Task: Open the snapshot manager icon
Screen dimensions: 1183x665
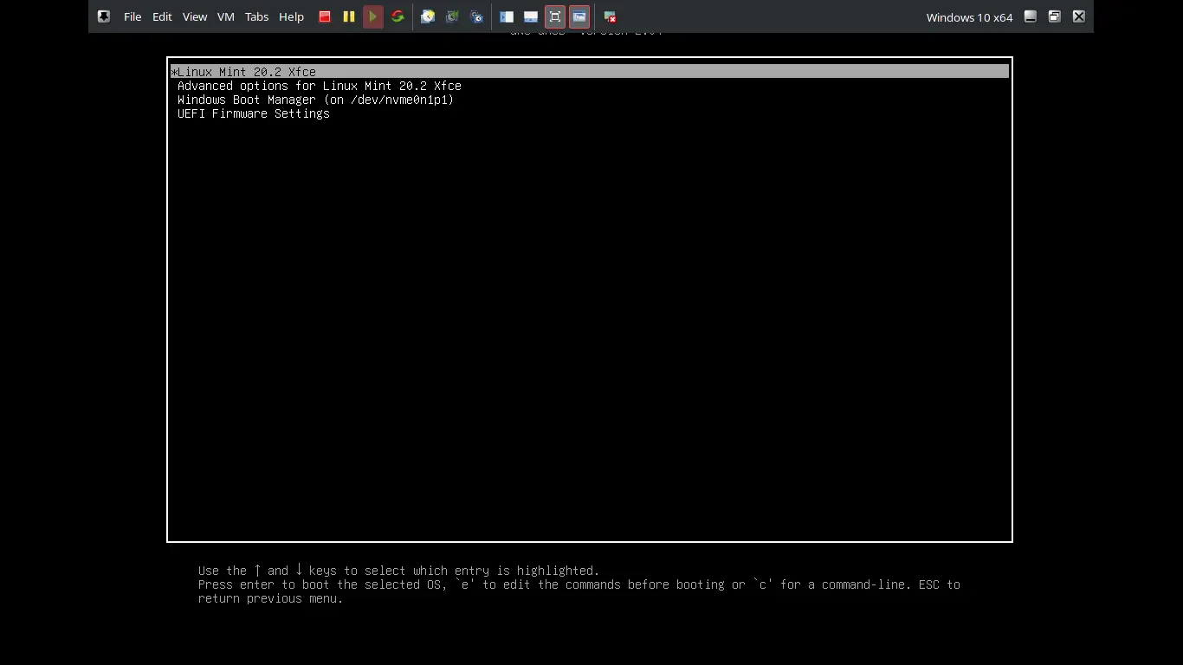Action: tap(476, 16)
